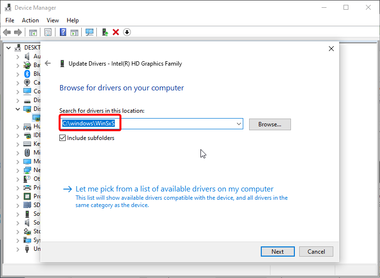Select the webcam icon in the Ca row
This screenshot has width=380, height=278.
(27, 83)
